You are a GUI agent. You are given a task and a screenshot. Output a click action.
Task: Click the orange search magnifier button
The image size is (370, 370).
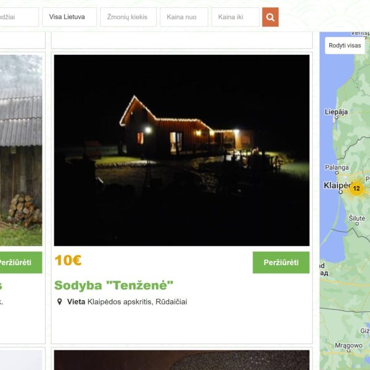coord(270,17)
